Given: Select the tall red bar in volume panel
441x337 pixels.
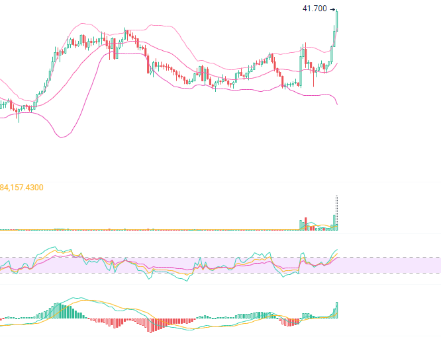Looking at the screenshot, I should [x=306, y=223].
